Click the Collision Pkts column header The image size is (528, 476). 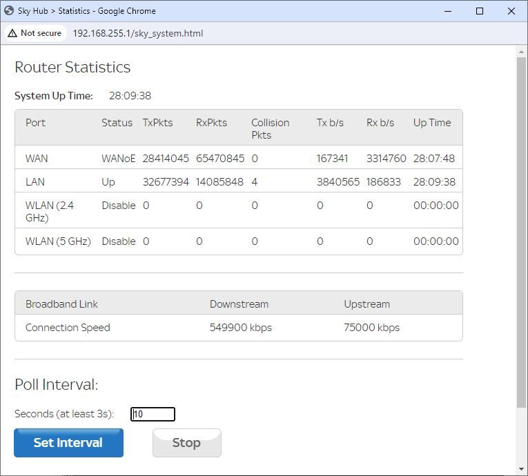tap(270, 128)
